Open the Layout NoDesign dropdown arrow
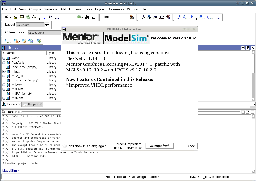This screenshot has width=256, height=181. pos(47,25)
